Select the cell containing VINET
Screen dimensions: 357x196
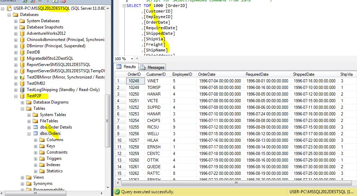[157, 81]
